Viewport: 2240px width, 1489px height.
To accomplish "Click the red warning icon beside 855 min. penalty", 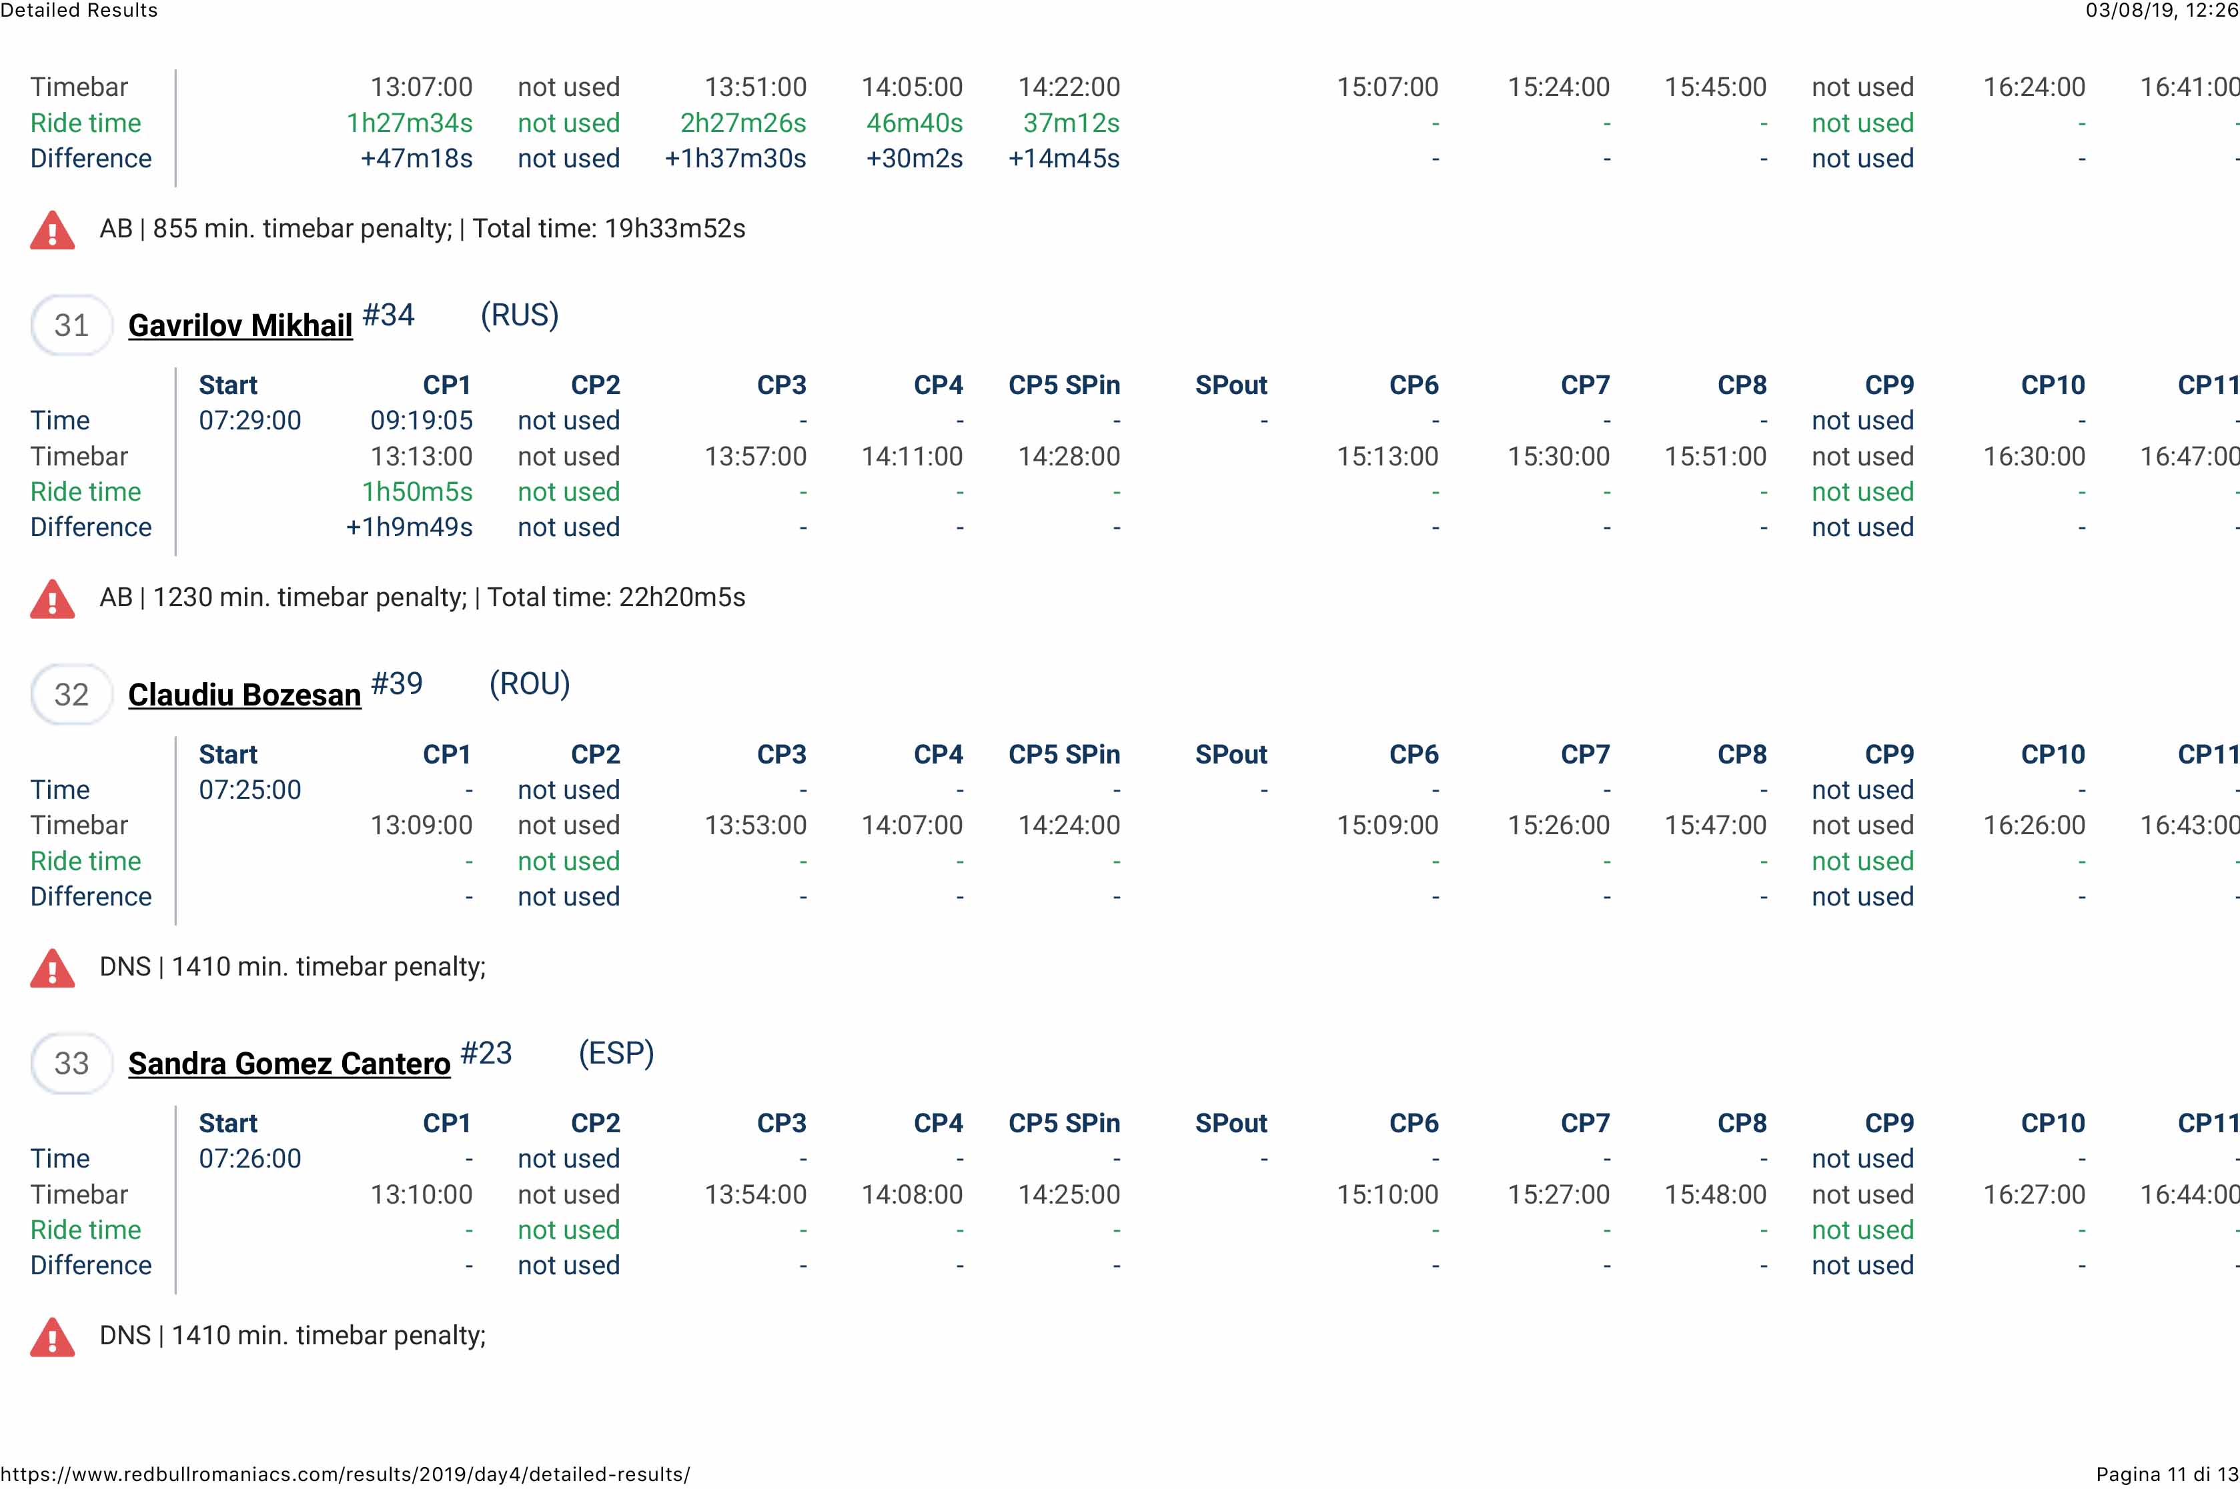I will pyautogui.click(x=52, y=231).
